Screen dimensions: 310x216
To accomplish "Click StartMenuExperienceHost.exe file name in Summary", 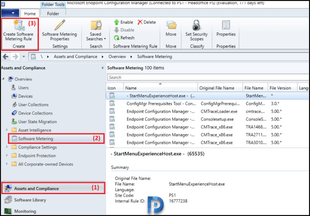I will (x=197, y=184).
